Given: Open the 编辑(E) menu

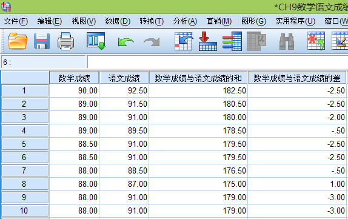Looking at the screenshot, I should point(50,21).
